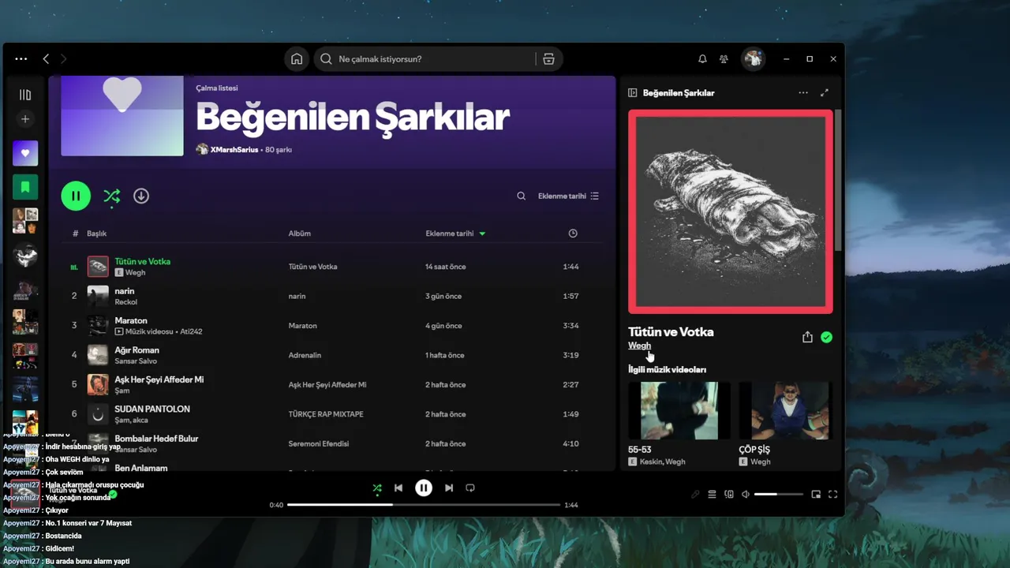This screenshot has height=568, width=1010.
Task: Show lyrics with the microphone icon
Action: pyautogui.click(x=695, y=495)
